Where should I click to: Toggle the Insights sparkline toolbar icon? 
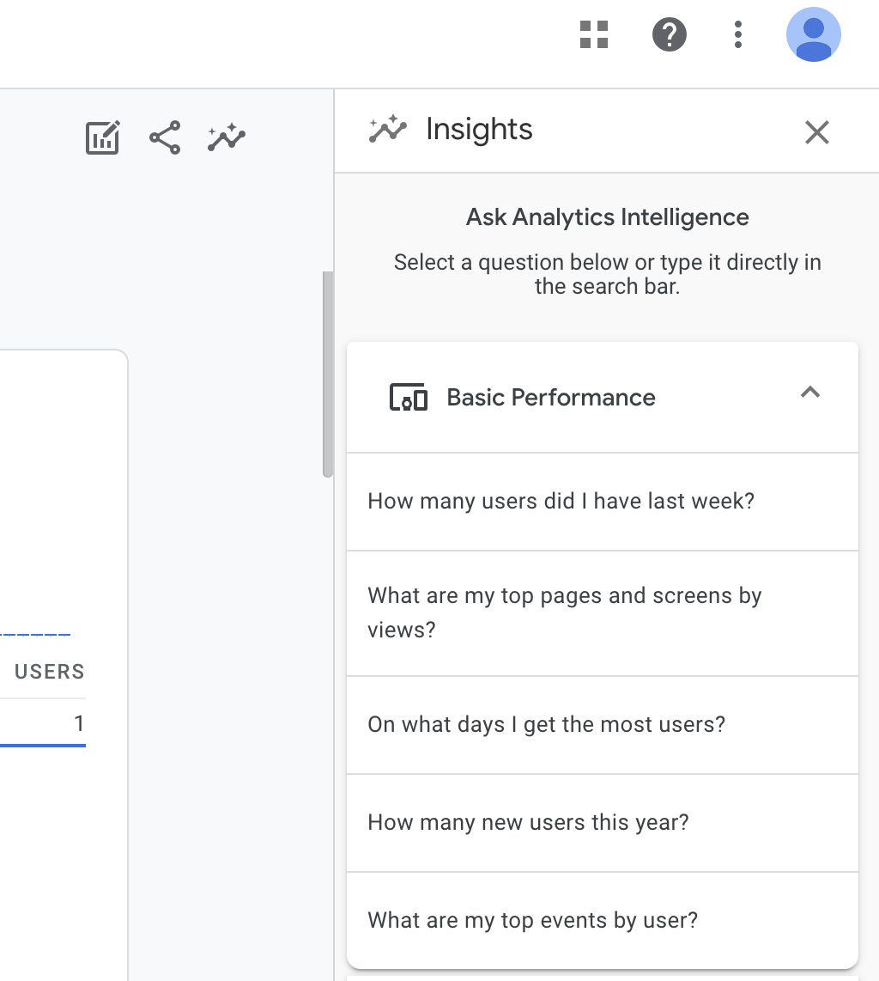[x=227, y=137]
